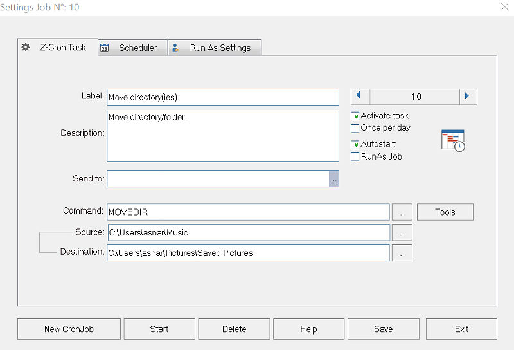Image resolution: width=514 pixels, height=350 pixels.
Task: Click the Send to input field
Action: pyautogui.click(x=218, y=179)
